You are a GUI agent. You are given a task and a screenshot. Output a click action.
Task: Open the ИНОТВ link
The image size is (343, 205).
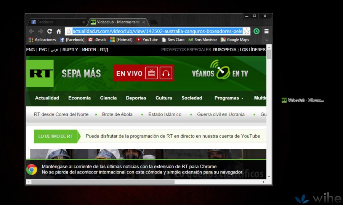[89, 50]
